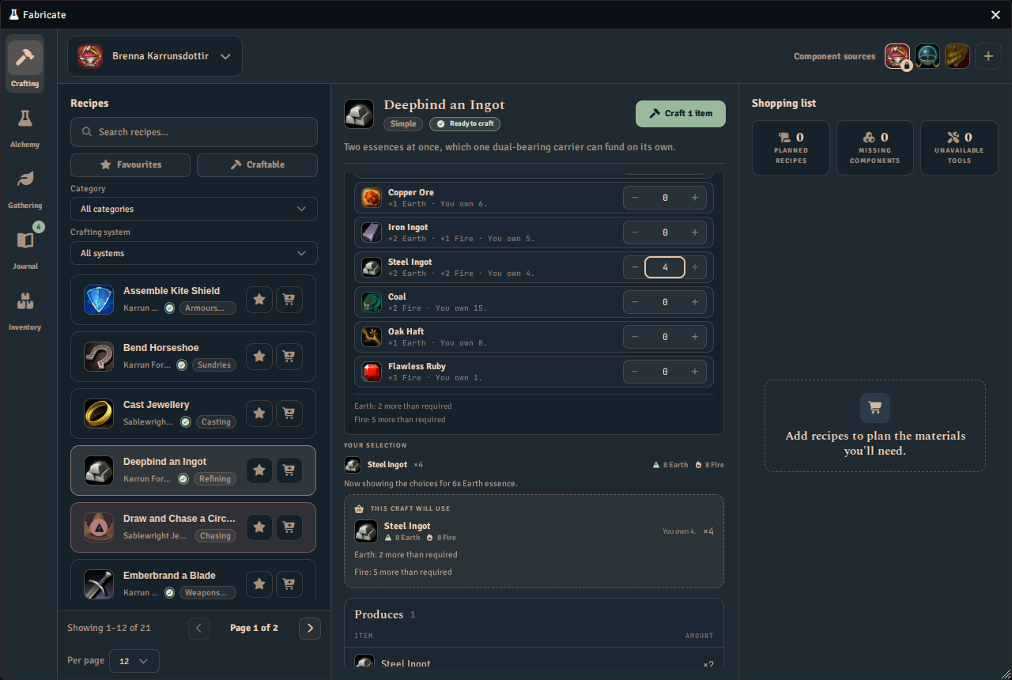1012x680 pixels.
Task: Focus the Steel Ingot quantity field
Action: tap(665, 267)
